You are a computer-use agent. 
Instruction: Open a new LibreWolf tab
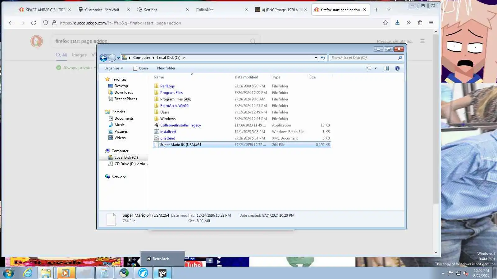pyautogui.click(x=376, y=10)
